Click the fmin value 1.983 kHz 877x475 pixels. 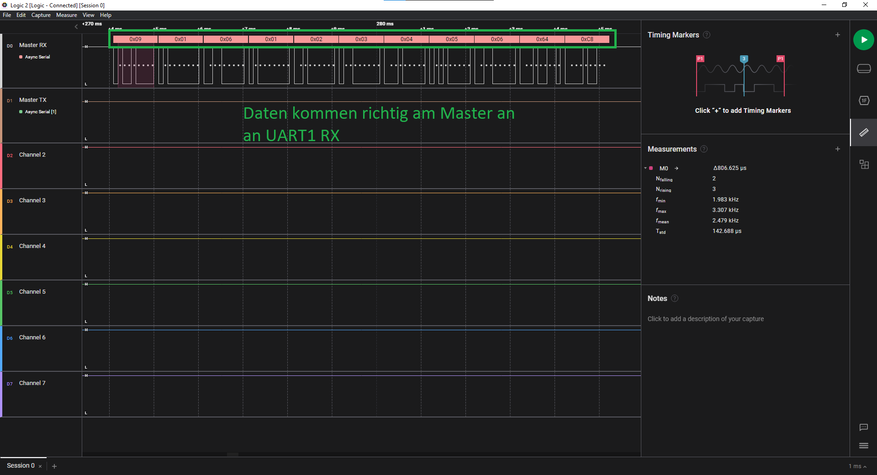pyautogui.click(x=725, y=200)
